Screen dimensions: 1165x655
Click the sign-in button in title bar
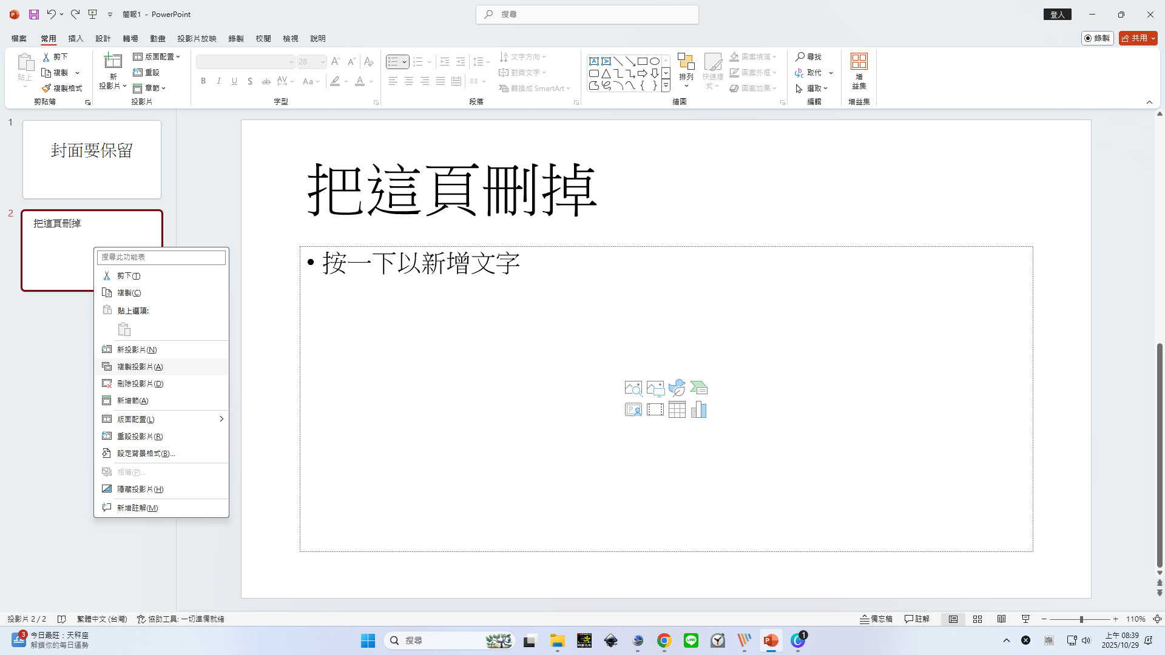(1057, 15)
